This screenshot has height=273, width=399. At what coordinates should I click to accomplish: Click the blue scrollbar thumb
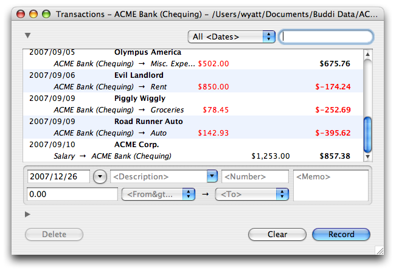click(x=367, y=134)
